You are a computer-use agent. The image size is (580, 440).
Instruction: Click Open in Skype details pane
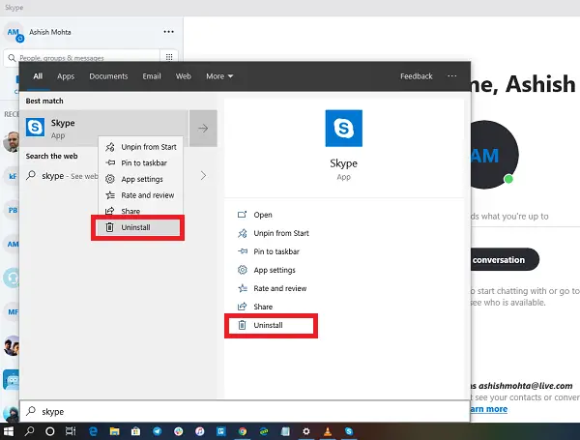tap(263, 215)
